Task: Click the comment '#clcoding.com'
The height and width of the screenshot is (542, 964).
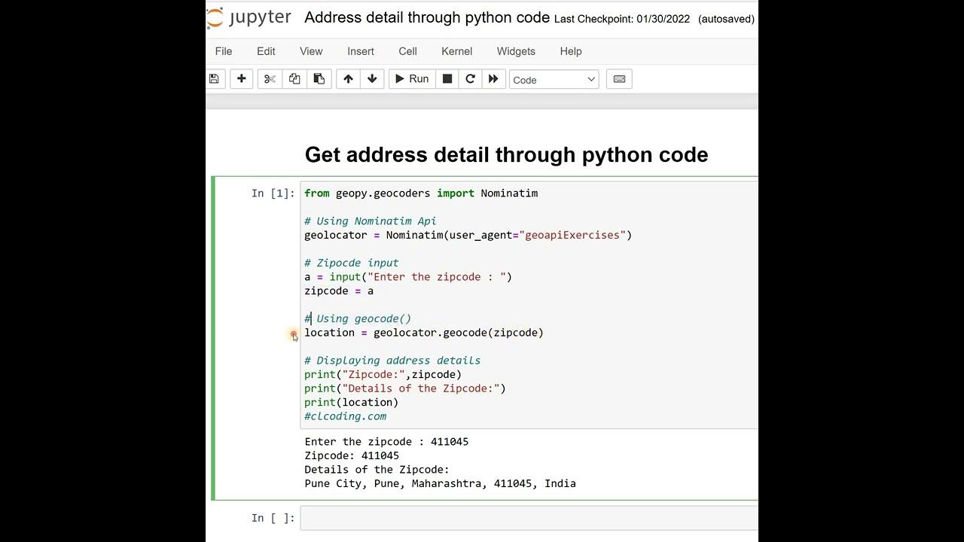Action: (x=345, y=416)
